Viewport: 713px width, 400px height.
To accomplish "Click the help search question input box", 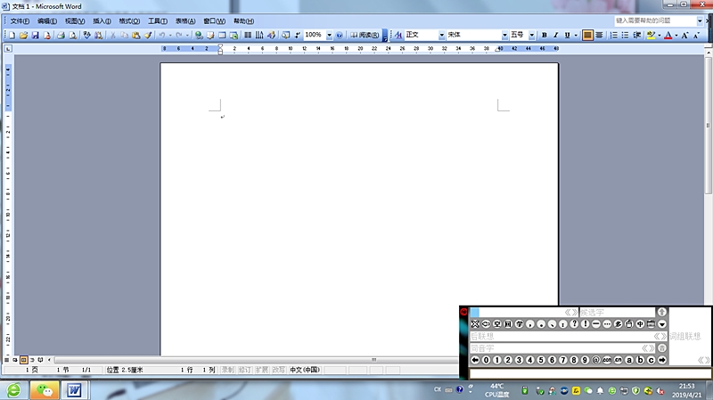I will [x=652, y=20].
